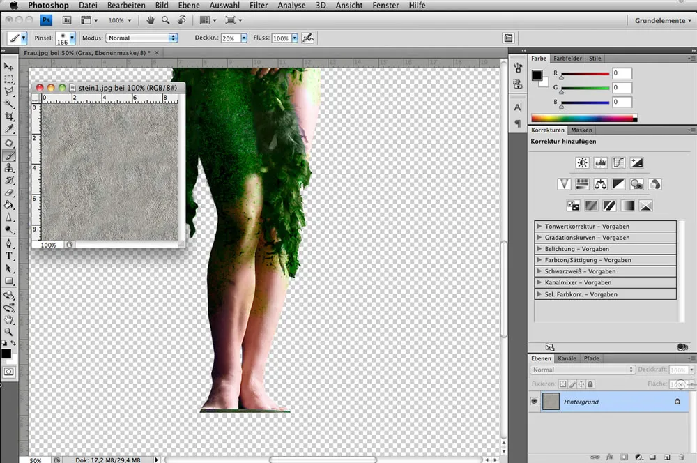This screenshot has height=463, width=697.
Task: Open the Curves adjustment in Korrekturen
Action: tap(618, 162)
